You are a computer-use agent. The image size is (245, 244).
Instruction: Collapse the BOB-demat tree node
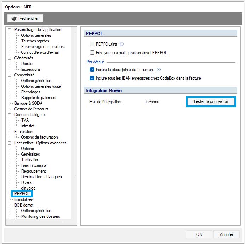10,205
